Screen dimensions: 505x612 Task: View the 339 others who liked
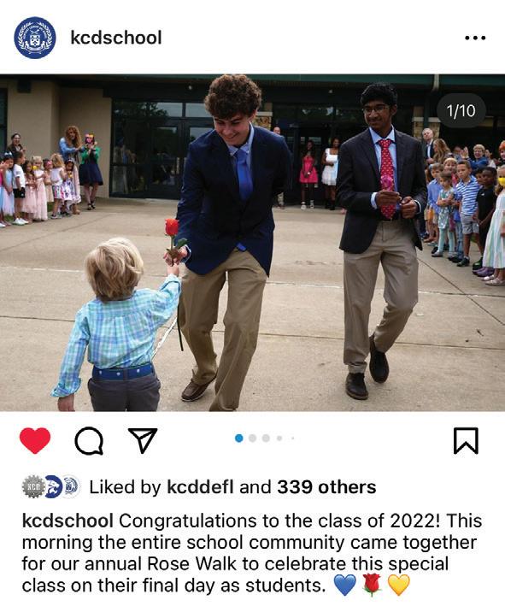click(326, 487)
